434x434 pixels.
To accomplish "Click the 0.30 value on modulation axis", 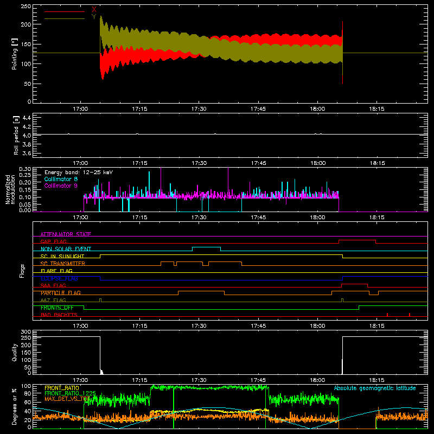I will (25, 169).
